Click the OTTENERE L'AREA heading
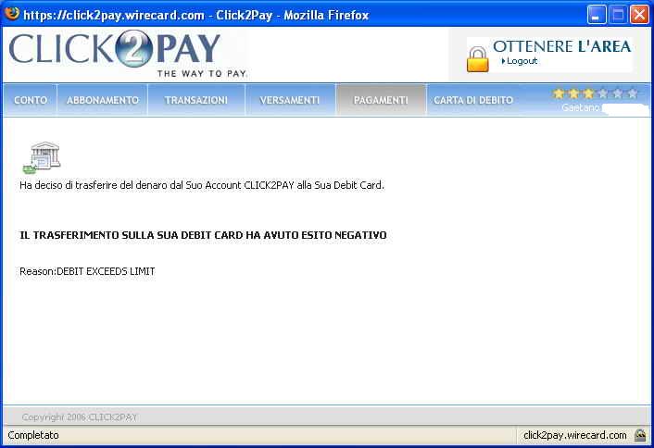The image size is (654, 448). pyautogui.click(x=561, y=46)
